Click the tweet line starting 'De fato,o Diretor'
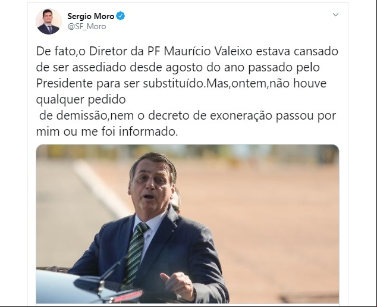This screenshot has width=377, height=307. point(187,52)
